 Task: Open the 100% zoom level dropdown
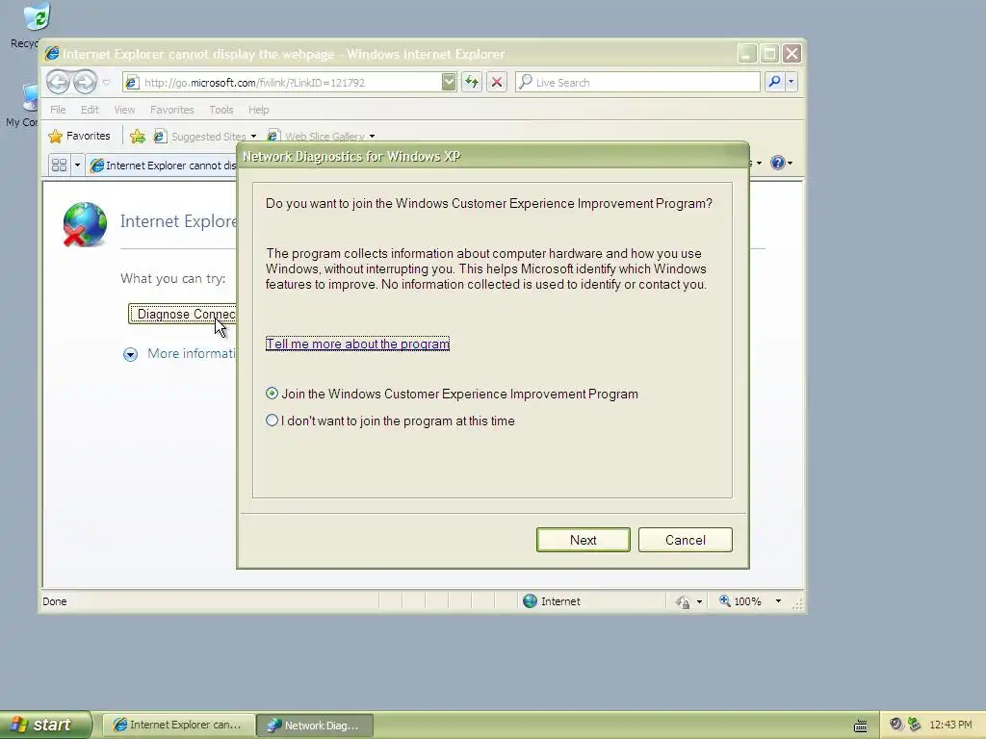tap(778, 601)
